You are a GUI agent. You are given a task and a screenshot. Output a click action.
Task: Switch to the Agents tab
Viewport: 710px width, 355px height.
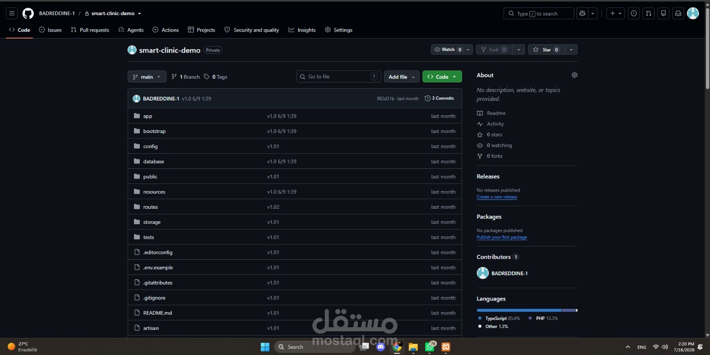(x=131, y=30)
